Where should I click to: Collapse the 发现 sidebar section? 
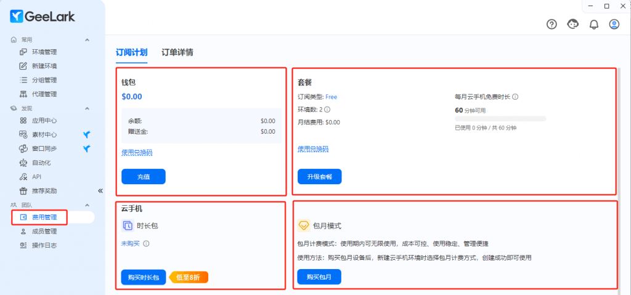coord(87,108)
